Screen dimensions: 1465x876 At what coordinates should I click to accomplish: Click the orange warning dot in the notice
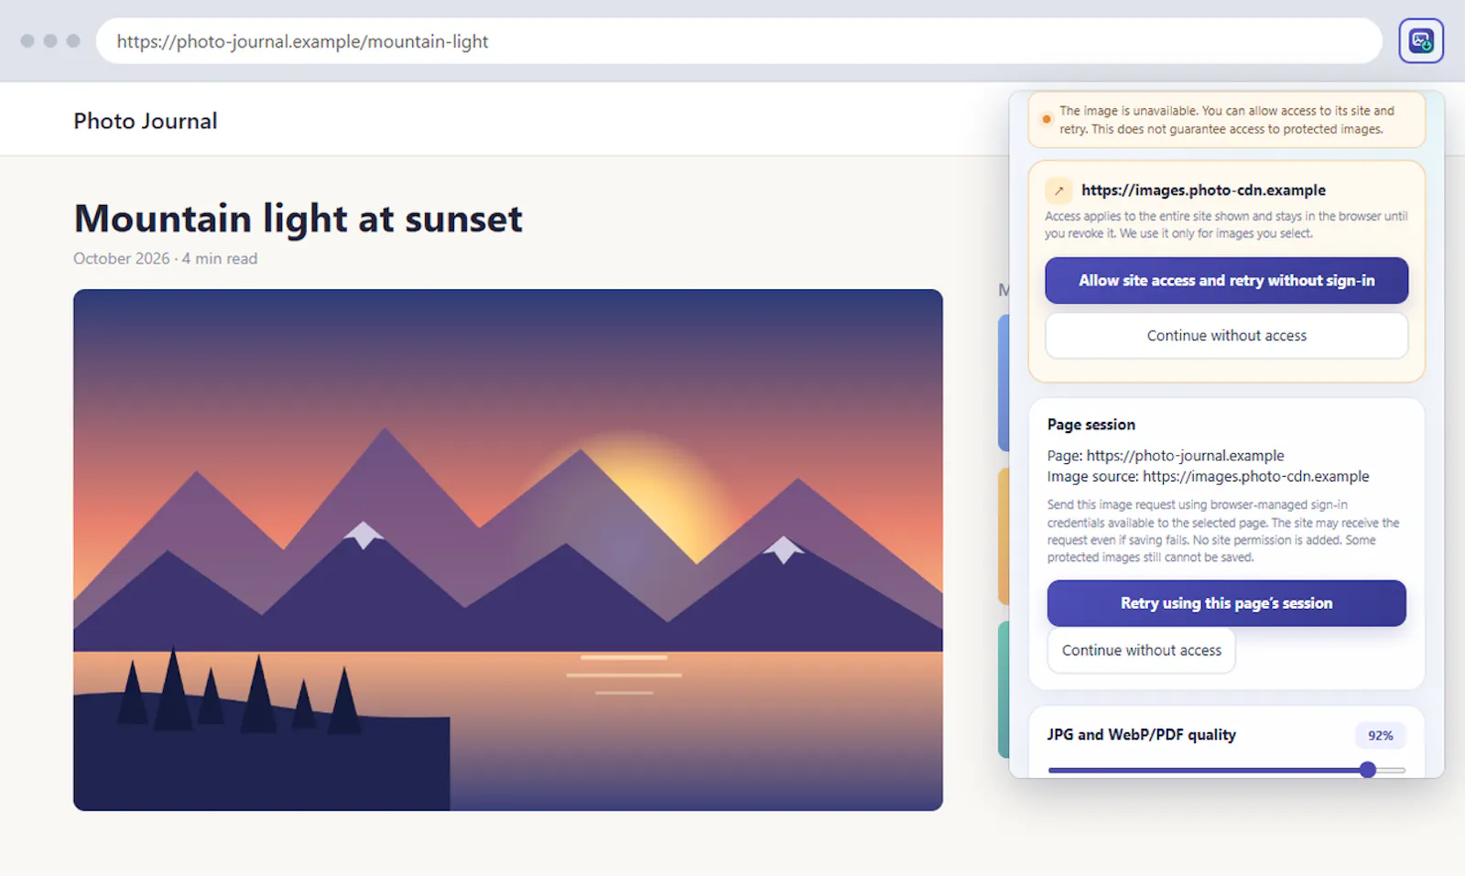pyautogui.click(x=1047, y=119)
